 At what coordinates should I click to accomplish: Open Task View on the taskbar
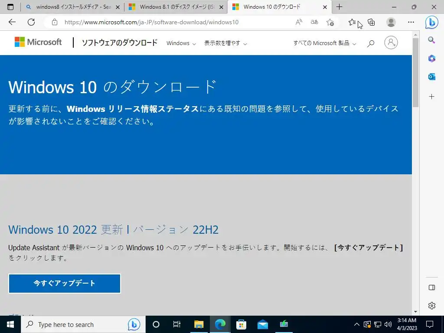click(177, 324)
